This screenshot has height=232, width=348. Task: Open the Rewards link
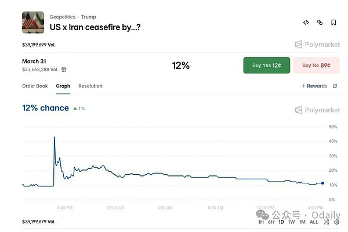click(x=314, y=86)
